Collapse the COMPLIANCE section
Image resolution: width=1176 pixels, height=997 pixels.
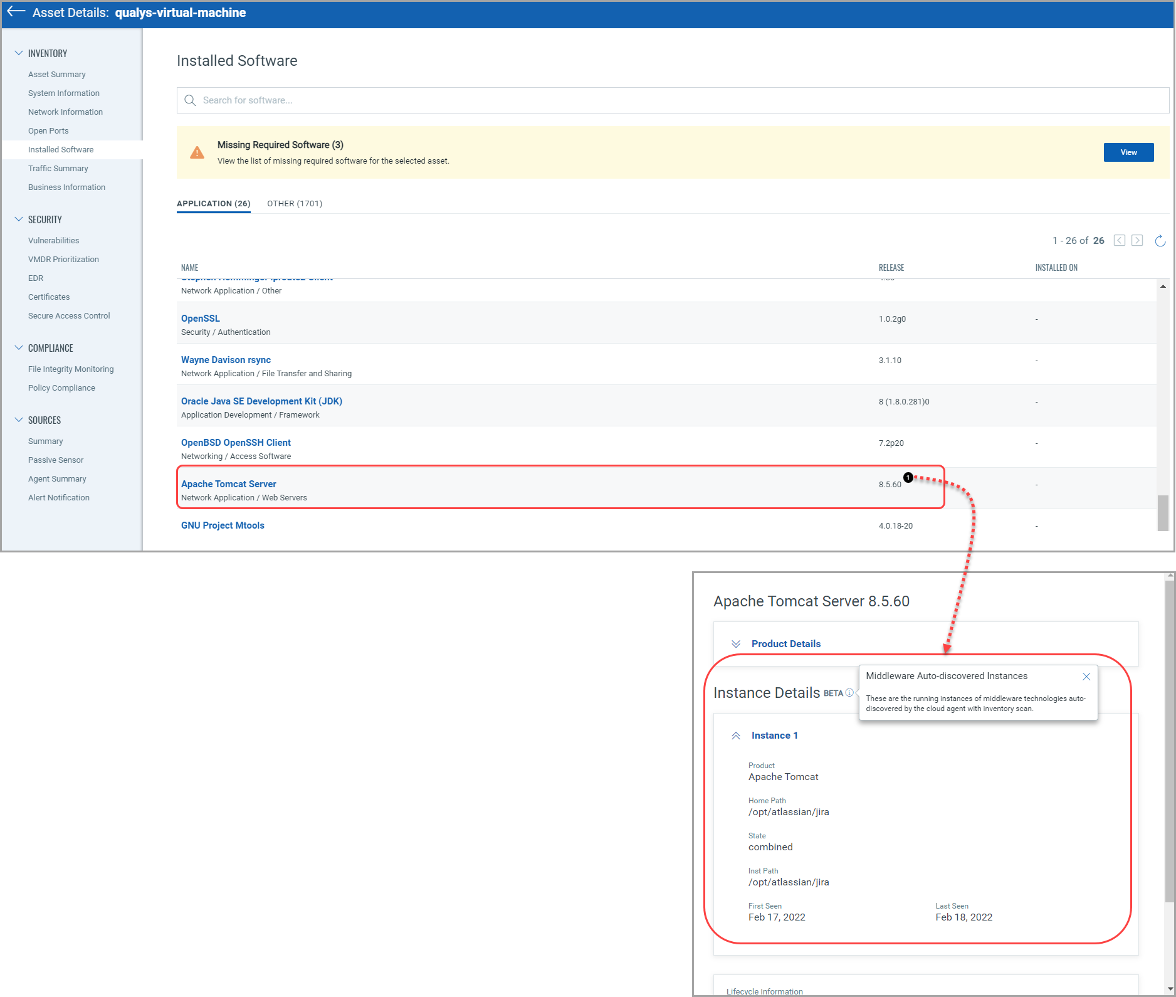19,348
